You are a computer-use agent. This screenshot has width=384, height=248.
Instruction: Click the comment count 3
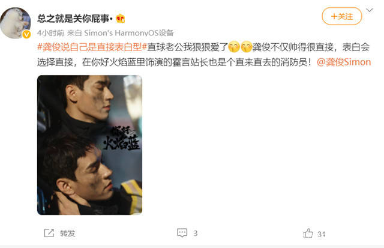(x=195, y=234)
